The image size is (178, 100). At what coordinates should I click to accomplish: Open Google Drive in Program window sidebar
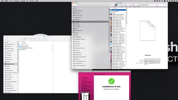pyautogui.click(x=78, y=64)
